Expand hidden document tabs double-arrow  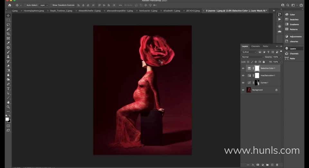[x=274, y=11]
